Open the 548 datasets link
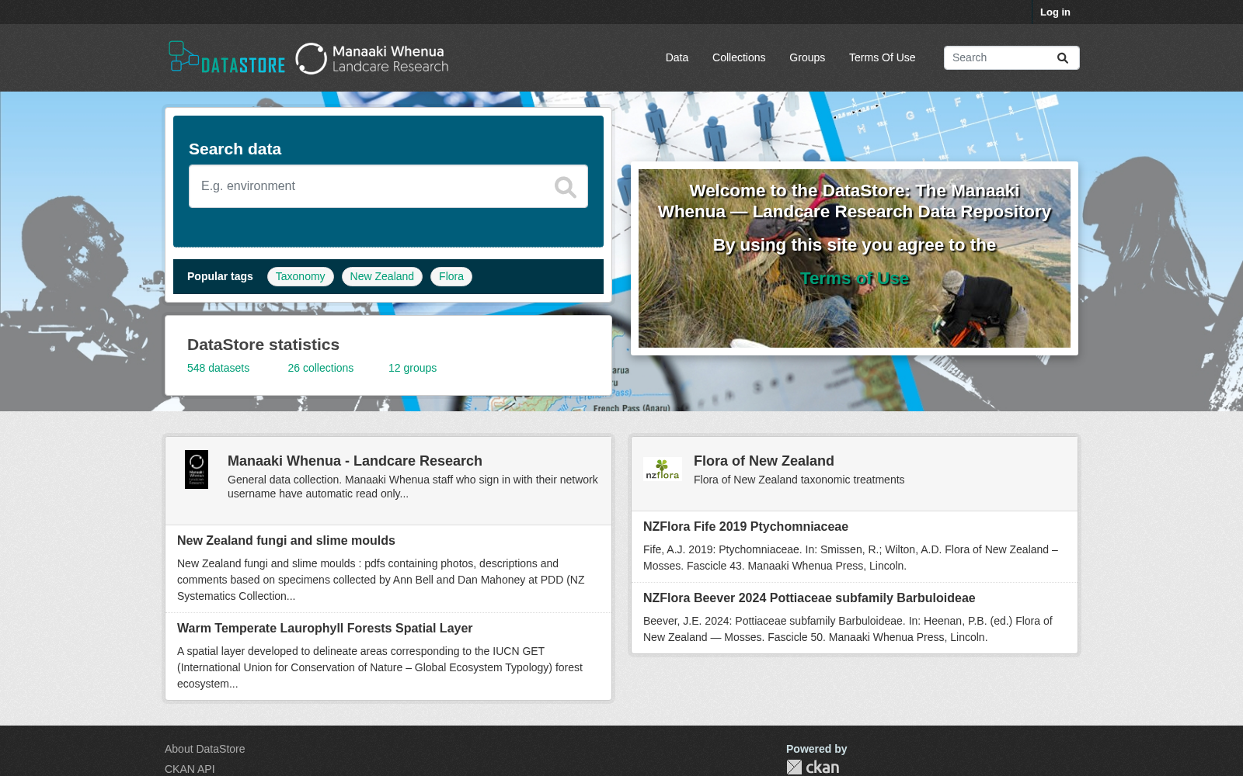This screenshot has width=1243, height=776. pyautogui.click(x=218, y=368)
